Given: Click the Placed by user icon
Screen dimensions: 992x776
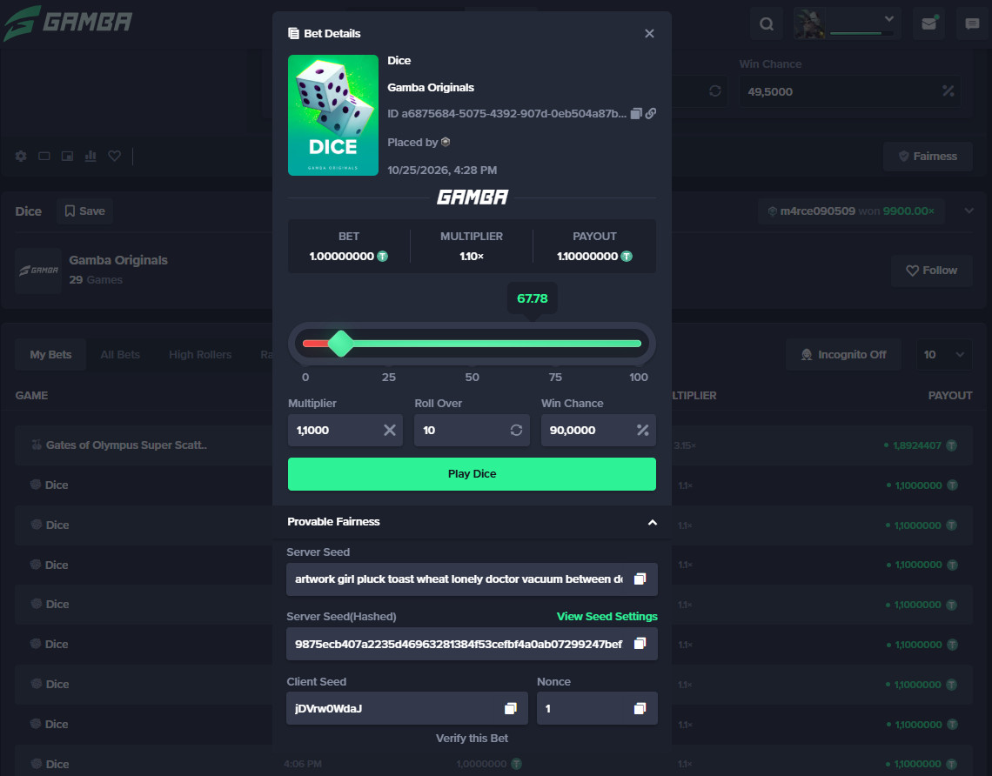Looking at the screenshot, I should 446,143.
